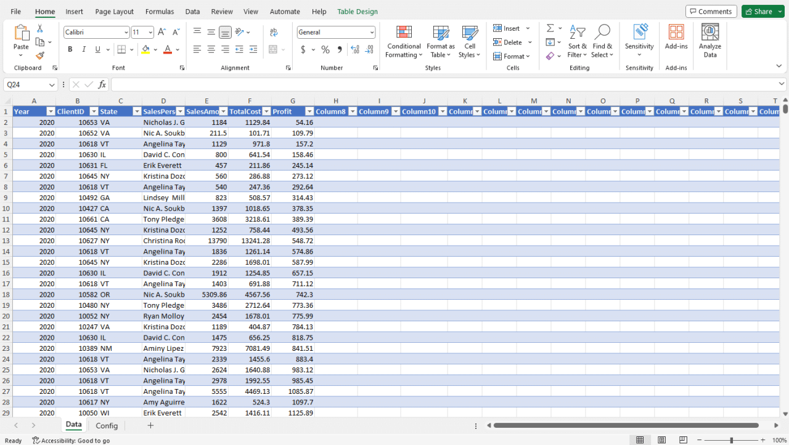
Task: Open the Analyze Data pane
Action: point(709,42)
